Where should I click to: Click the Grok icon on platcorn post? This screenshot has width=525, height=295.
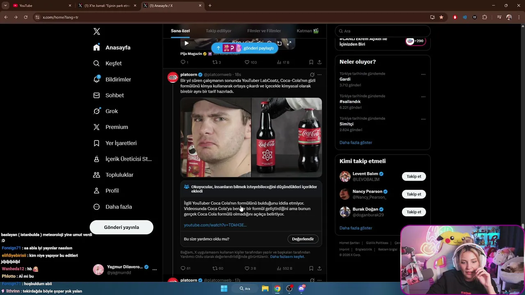312,75
